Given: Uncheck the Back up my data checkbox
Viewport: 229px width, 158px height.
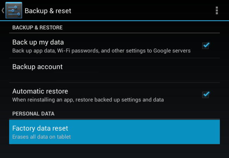Looking at the screenshot, I should pos(206,45).
